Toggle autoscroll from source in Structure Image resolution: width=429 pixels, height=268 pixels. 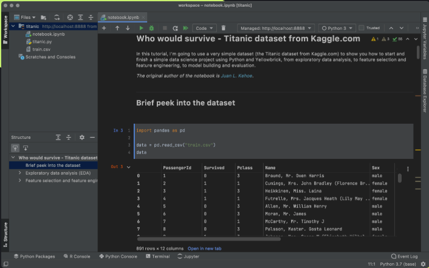click(x=26, y=148)
